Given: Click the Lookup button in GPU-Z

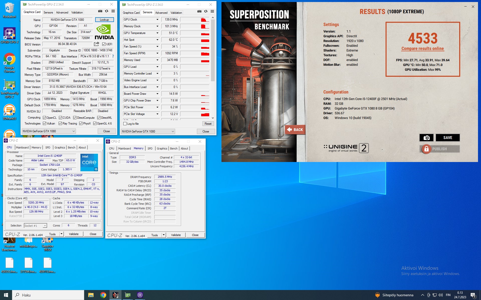Looking at the screenshot, I should coord(104,19).
